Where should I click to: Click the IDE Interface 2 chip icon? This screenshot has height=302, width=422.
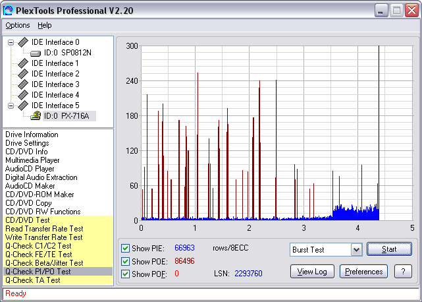point(23,74)
